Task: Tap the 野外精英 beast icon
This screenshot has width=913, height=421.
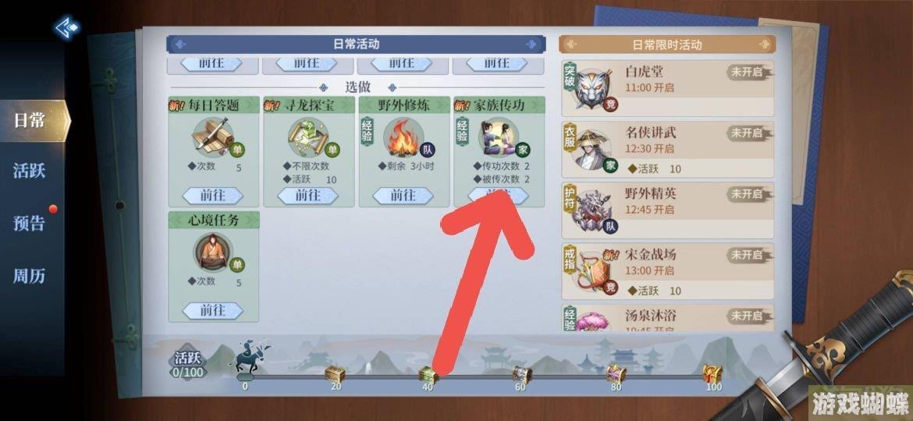Action: [591, 211]
